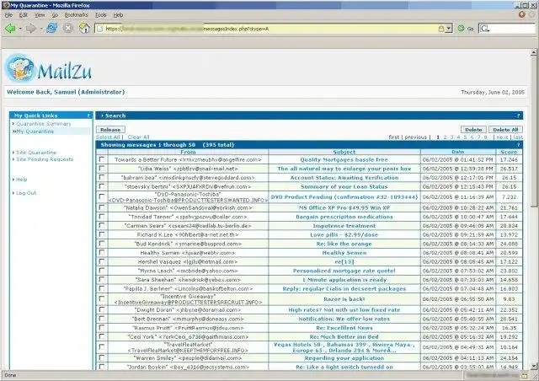Screen dimensions: 539x381
Task: Tick the stoevsky bertini message checkbox
Action: (x=102, y=186)
